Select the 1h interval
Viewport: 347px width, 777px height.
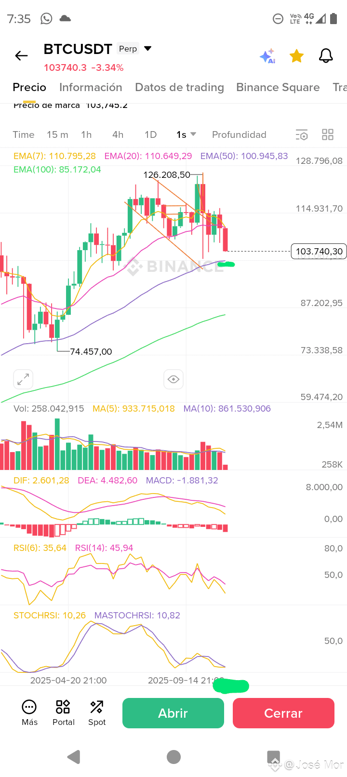pos(86,134)
